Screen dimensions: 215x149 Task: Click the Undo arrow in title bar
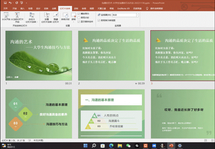point(10,3)
